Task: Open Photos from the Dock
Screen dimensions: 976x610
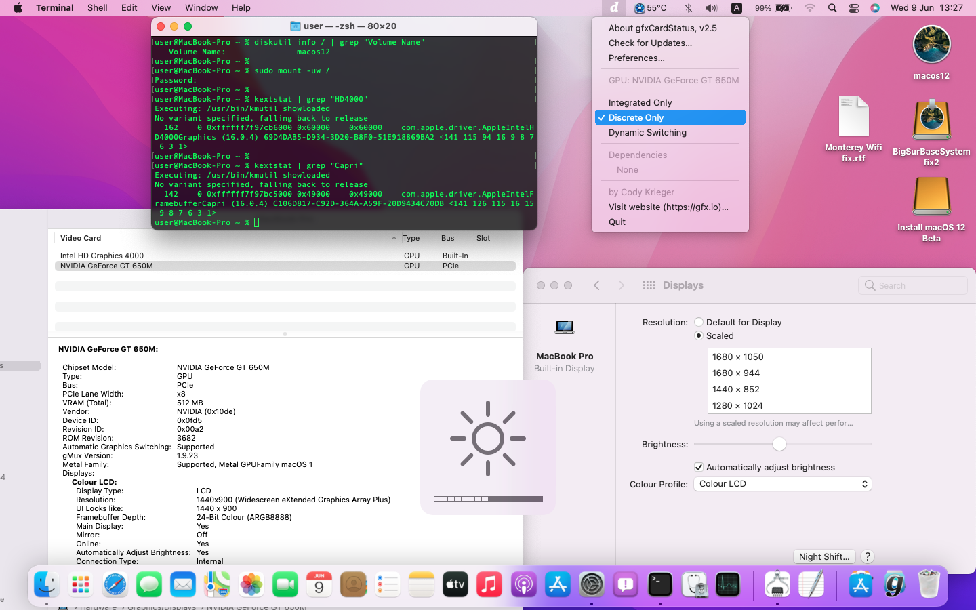Action: pyautogui.click(x=251, y=584)
